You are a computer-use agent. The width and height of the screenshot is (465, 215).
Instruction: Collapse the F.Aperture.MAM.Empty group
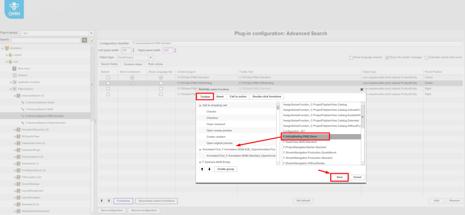(x=200, y=162)
